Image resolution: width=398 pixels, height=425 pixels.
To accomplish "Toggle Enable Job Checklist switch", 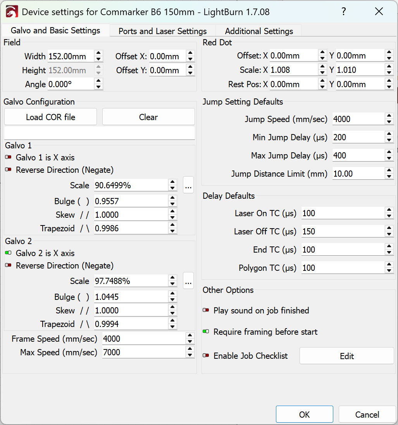I will (206, 356).
